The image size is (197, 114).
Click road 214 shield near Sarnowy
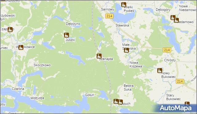pos(109,16)
